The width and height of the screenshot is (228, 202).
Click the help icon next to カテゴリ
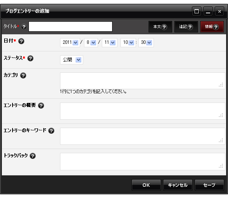pos(23,75)
